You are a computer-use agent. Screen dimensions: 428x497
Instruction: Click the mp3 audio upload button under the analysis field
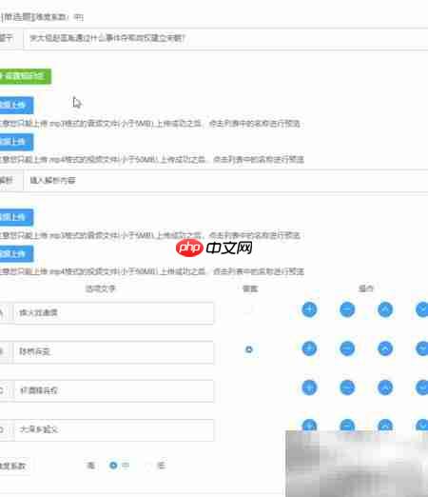[16, 217]
